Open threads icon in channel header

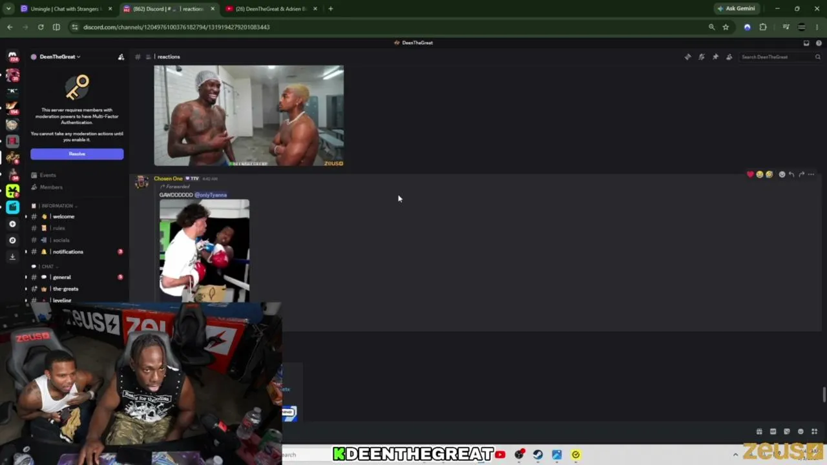[687, 57]
